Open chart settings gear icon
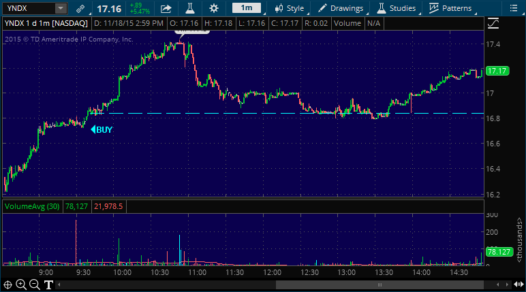The width and height of the screenshot is (526, 292). [x=214, y=8]
